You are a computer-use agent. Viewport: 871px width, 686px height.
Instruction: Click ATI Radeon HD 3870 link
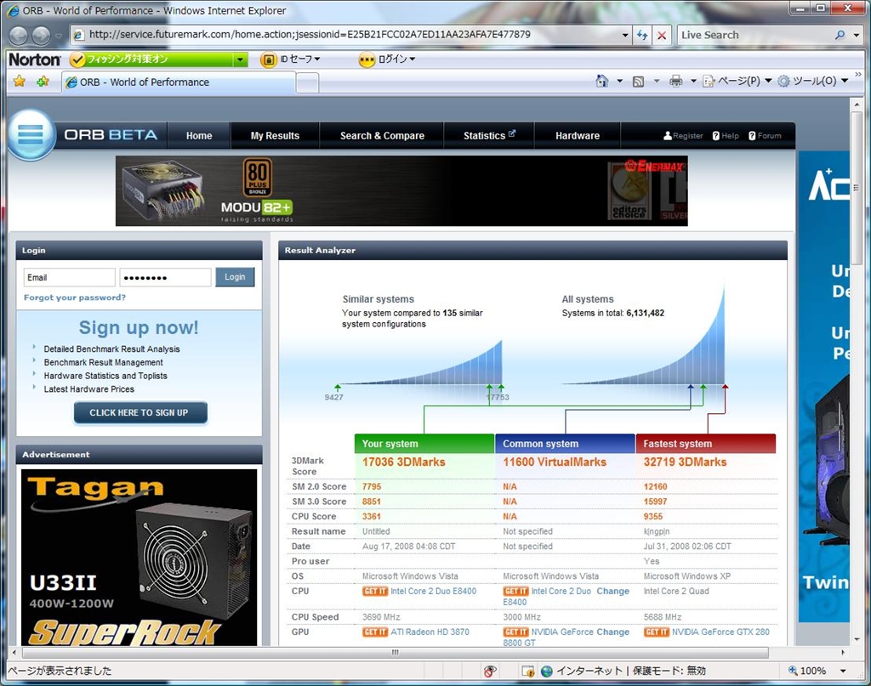pos(430,632)
